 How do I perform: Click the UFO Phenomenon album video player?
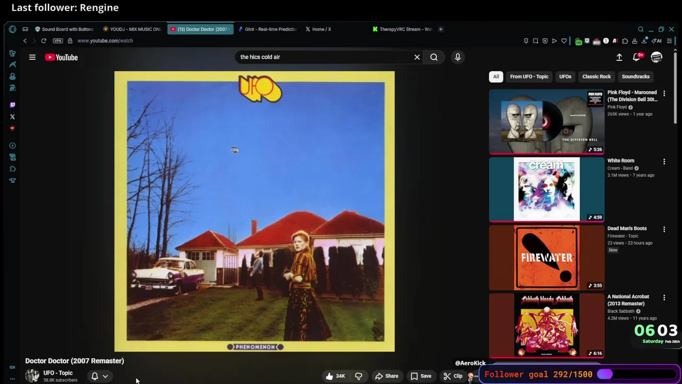click(255, 211)
